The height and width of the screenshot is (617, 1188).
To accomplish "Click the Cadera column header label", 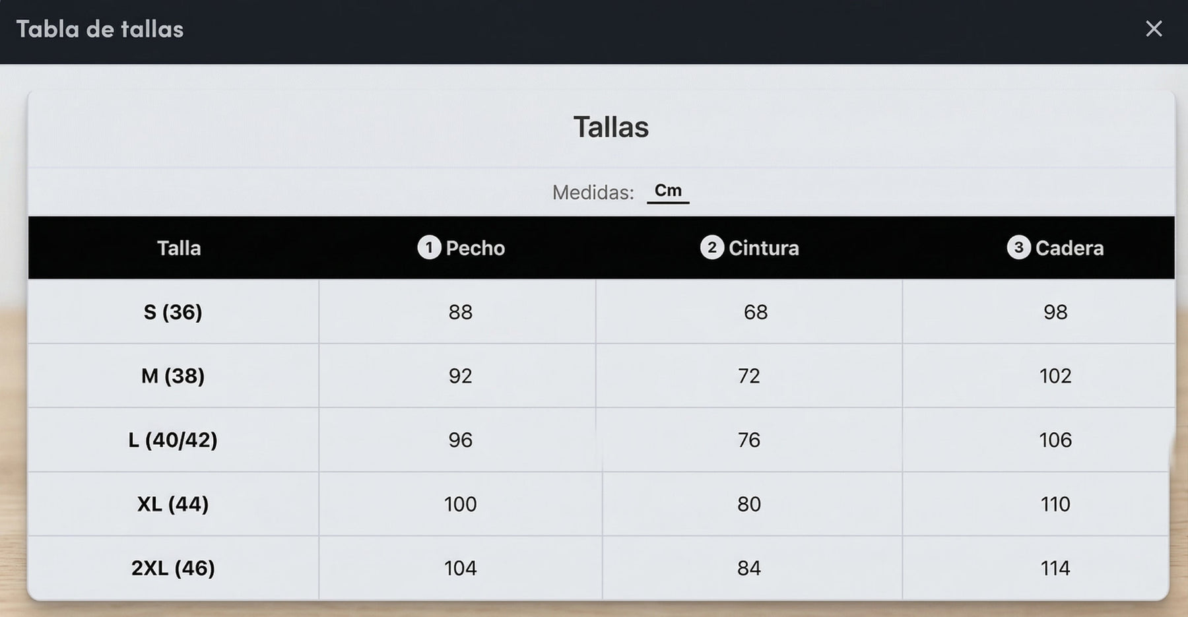I will [x=1069, y=248].
